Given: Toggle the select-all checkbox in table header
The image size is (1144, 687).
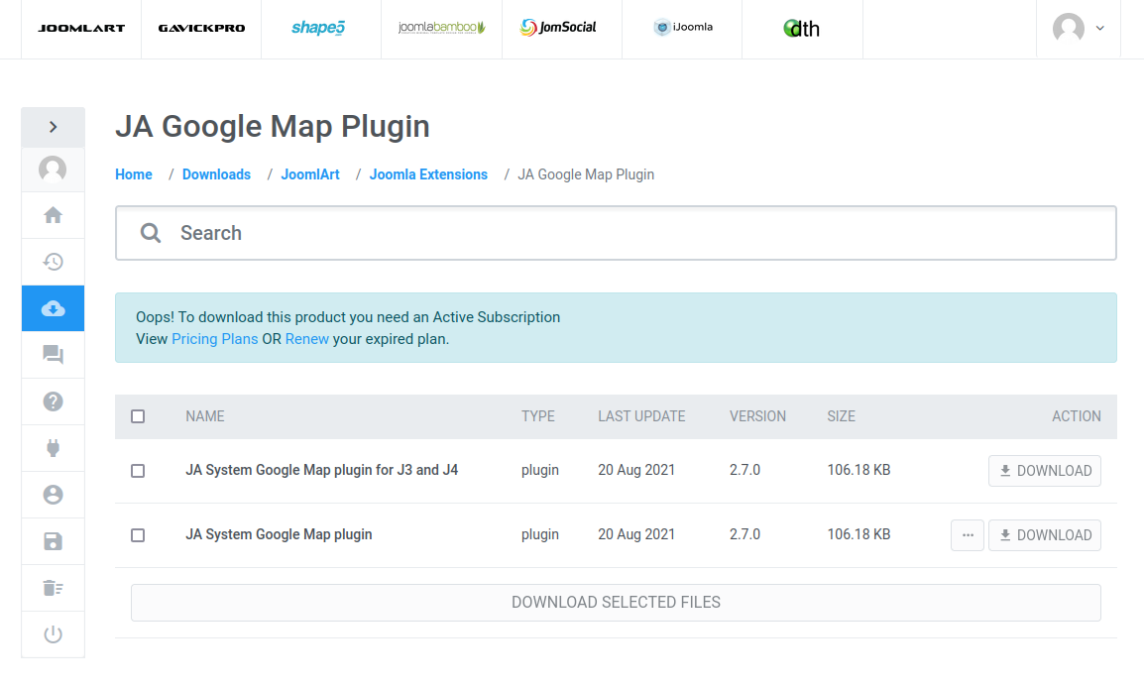Looking at the screenshot, I should point(138,416).
